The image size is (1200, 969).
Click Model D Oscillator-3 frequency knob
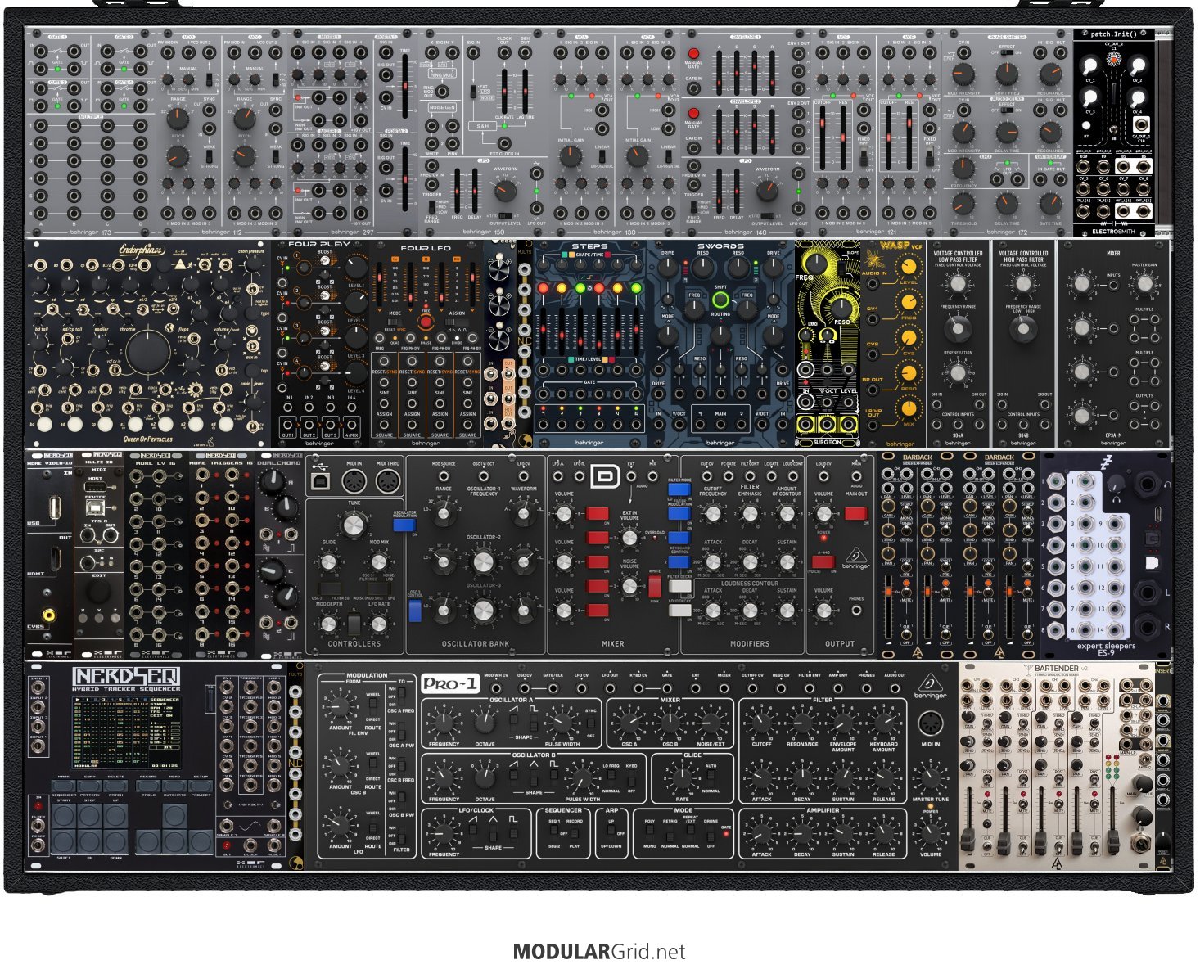(483, 610)
